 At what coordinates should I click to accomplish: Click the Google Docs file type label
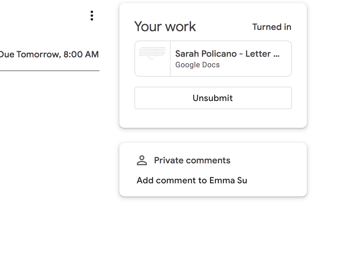tap(197, 65)
